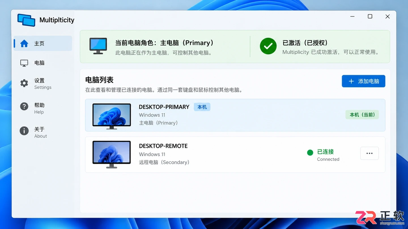Click 远程电脑（Secondary）text
Viewport: 408px width, 229px height.
164,162
